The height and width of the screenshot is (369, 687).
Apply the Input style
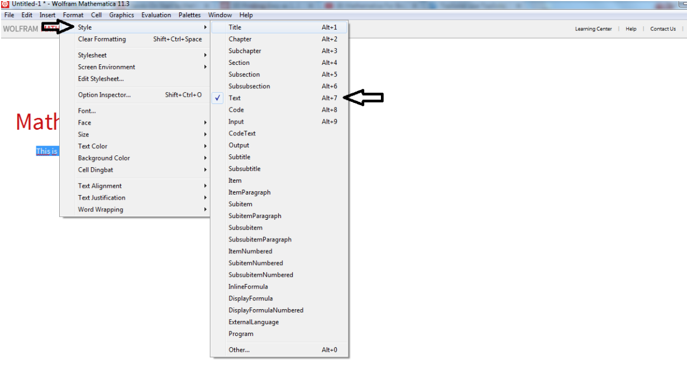tap(279, 122)
